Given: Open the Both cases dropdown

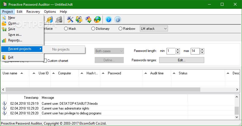Looking at the screenshot, I should [x=109, y=51].
